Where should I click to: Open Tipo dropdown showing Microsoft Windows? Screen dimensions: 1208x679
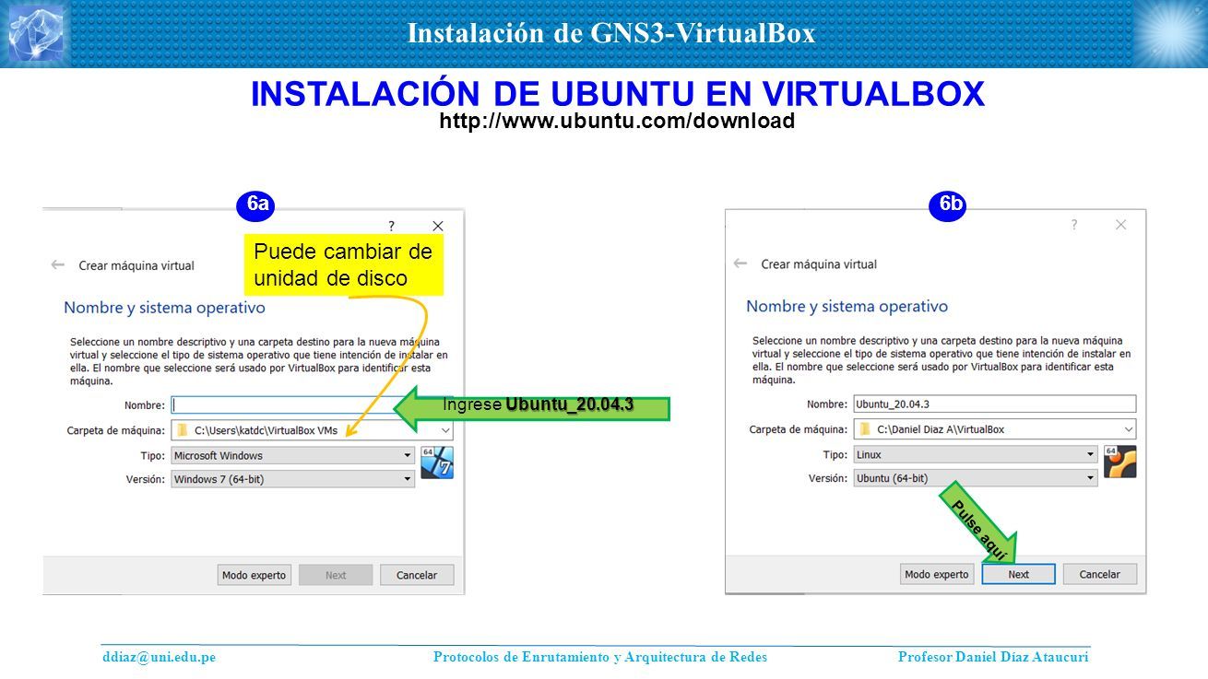pos(293,455)
